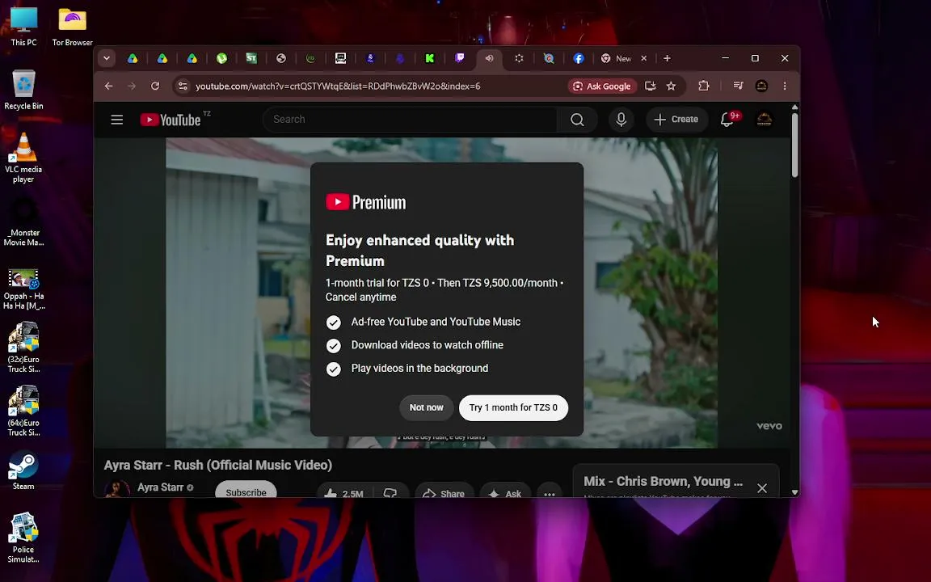Image resolution: width=931 pixels, height=582 pixels.
Task: Switch to the uTorrent green tab
Action: [x=221, y=58]
